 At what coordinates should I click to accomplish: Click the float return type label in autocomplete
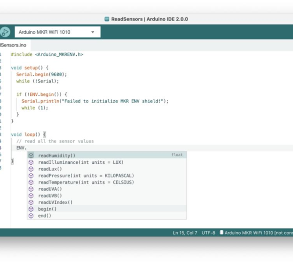[177, 154]
